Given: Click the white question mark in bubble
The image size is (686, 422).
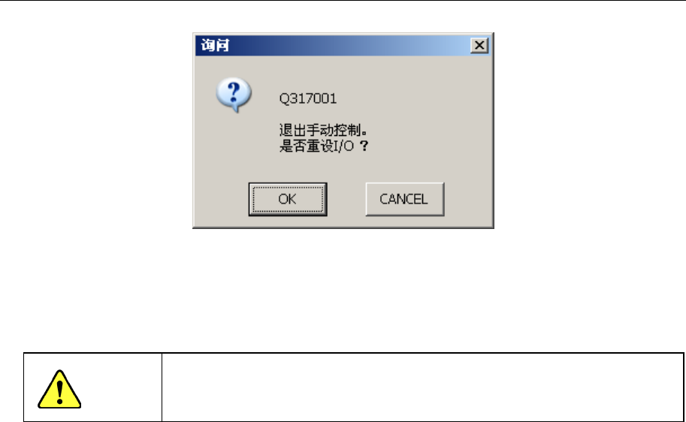Looking at the screenshot, I should coord(234,92).
